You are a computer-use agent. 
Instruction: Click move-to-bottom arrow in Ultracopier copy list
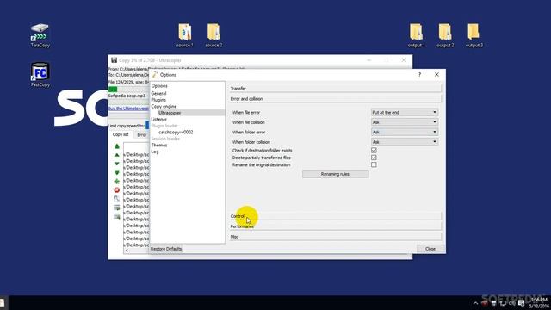117,172
